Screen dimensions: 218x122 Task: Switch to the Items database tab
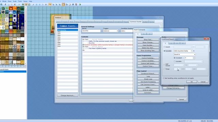pos(77,22)
